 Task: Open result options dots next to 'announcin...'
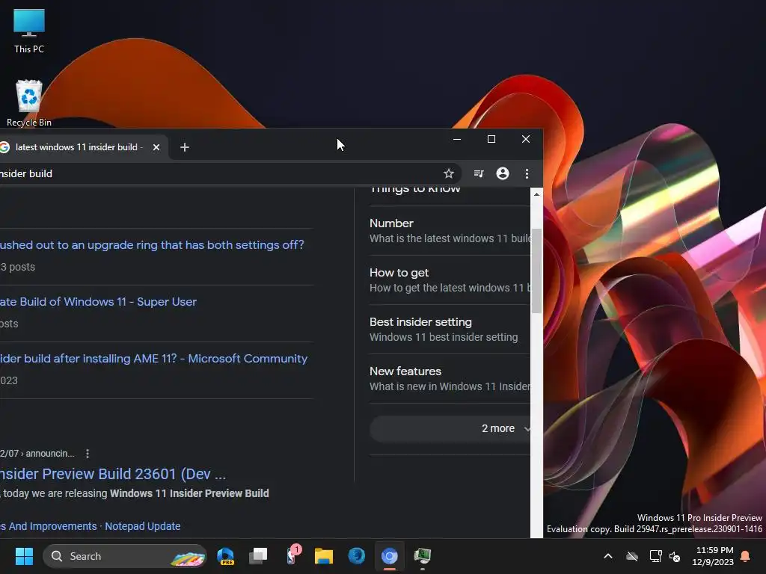(x=88, y=454)
